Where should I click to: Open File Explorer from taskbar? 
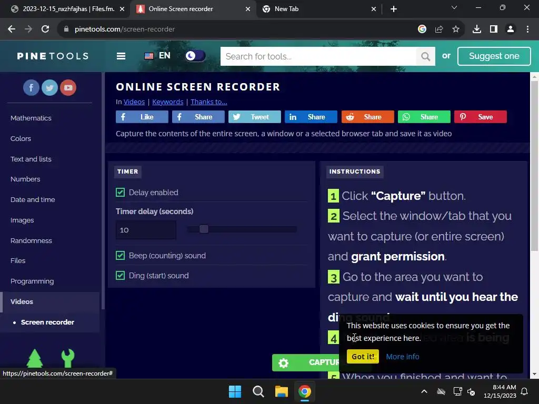[x=281, y=391]
